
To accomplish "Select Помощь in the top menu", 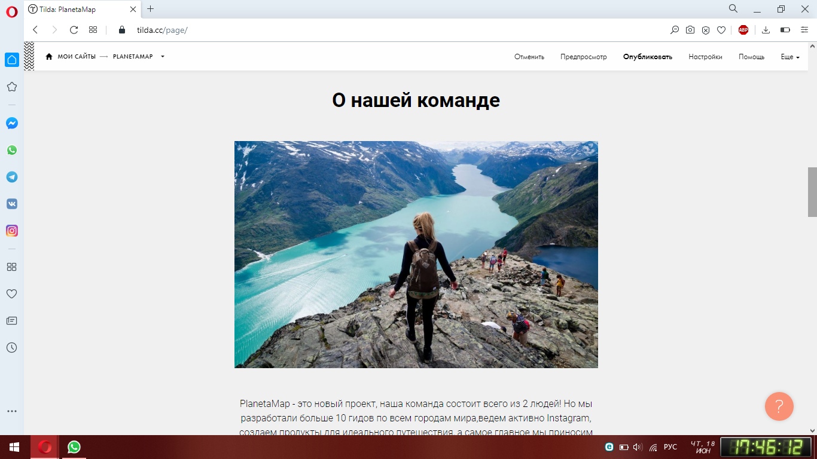I will click(751, 57).
